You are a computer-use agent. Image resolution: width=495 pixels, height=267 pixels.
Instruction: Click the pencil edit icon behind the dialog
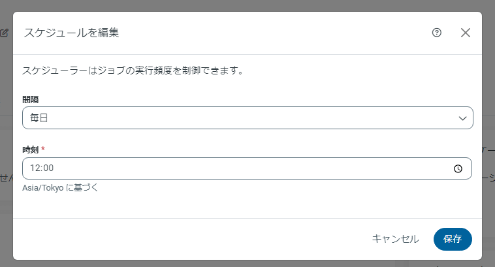5,32
